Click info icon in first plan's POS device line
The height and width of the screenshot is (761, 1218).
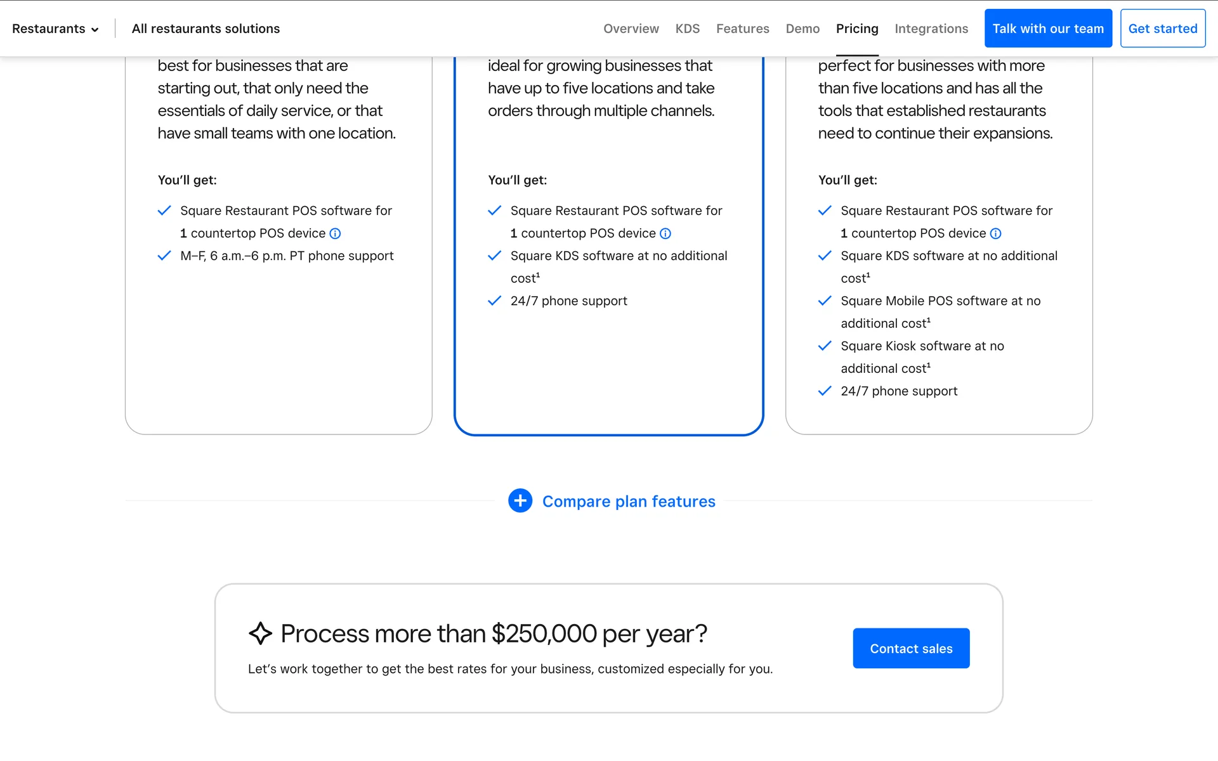point(335,233)
